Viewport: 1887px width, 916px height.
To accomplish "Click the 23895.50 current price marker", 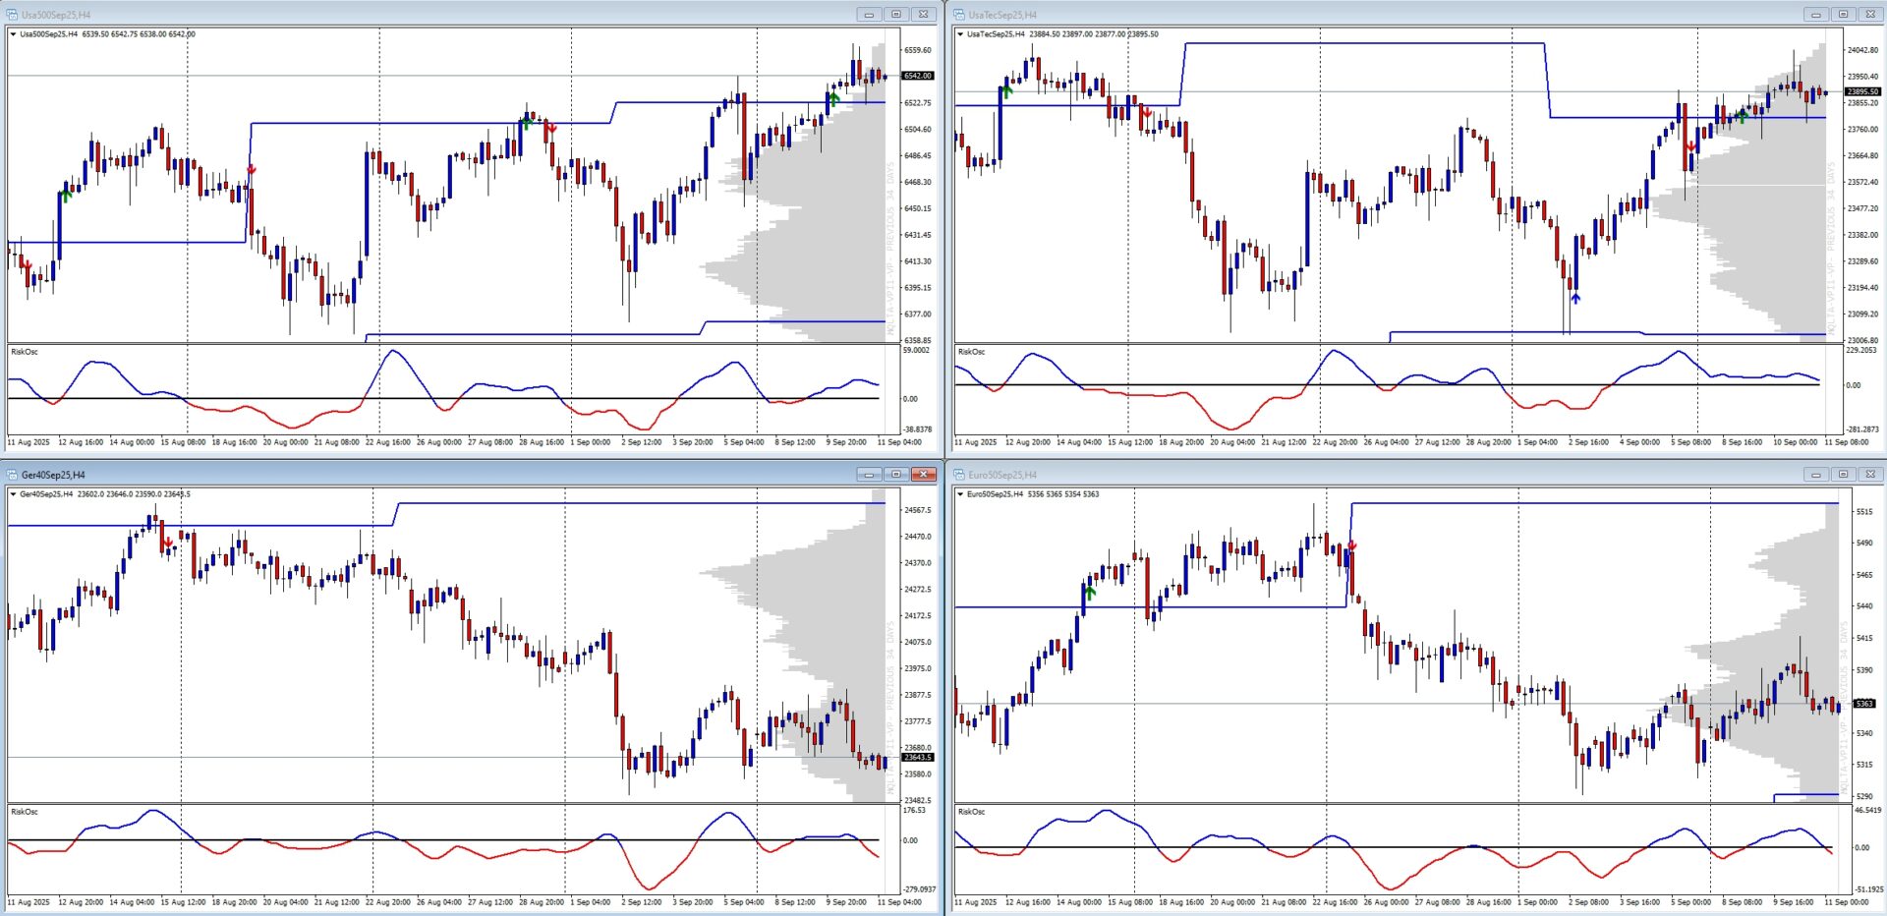I will pyautogui.click(x=1862, y=91).
